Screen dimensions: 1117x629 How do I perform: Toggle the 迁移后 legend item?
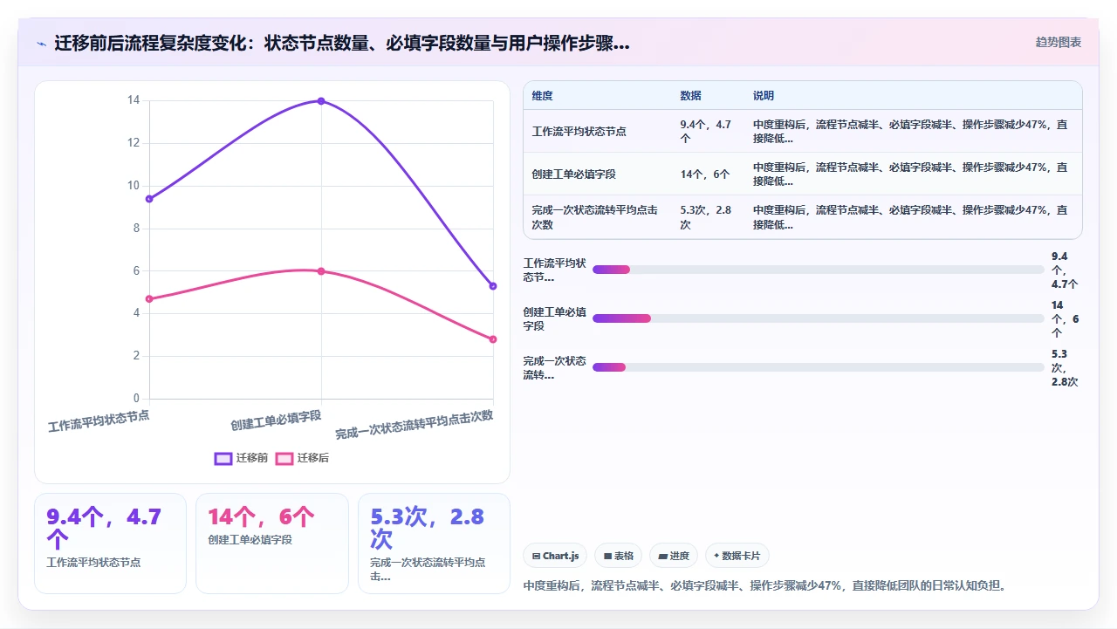click(302, 458)
